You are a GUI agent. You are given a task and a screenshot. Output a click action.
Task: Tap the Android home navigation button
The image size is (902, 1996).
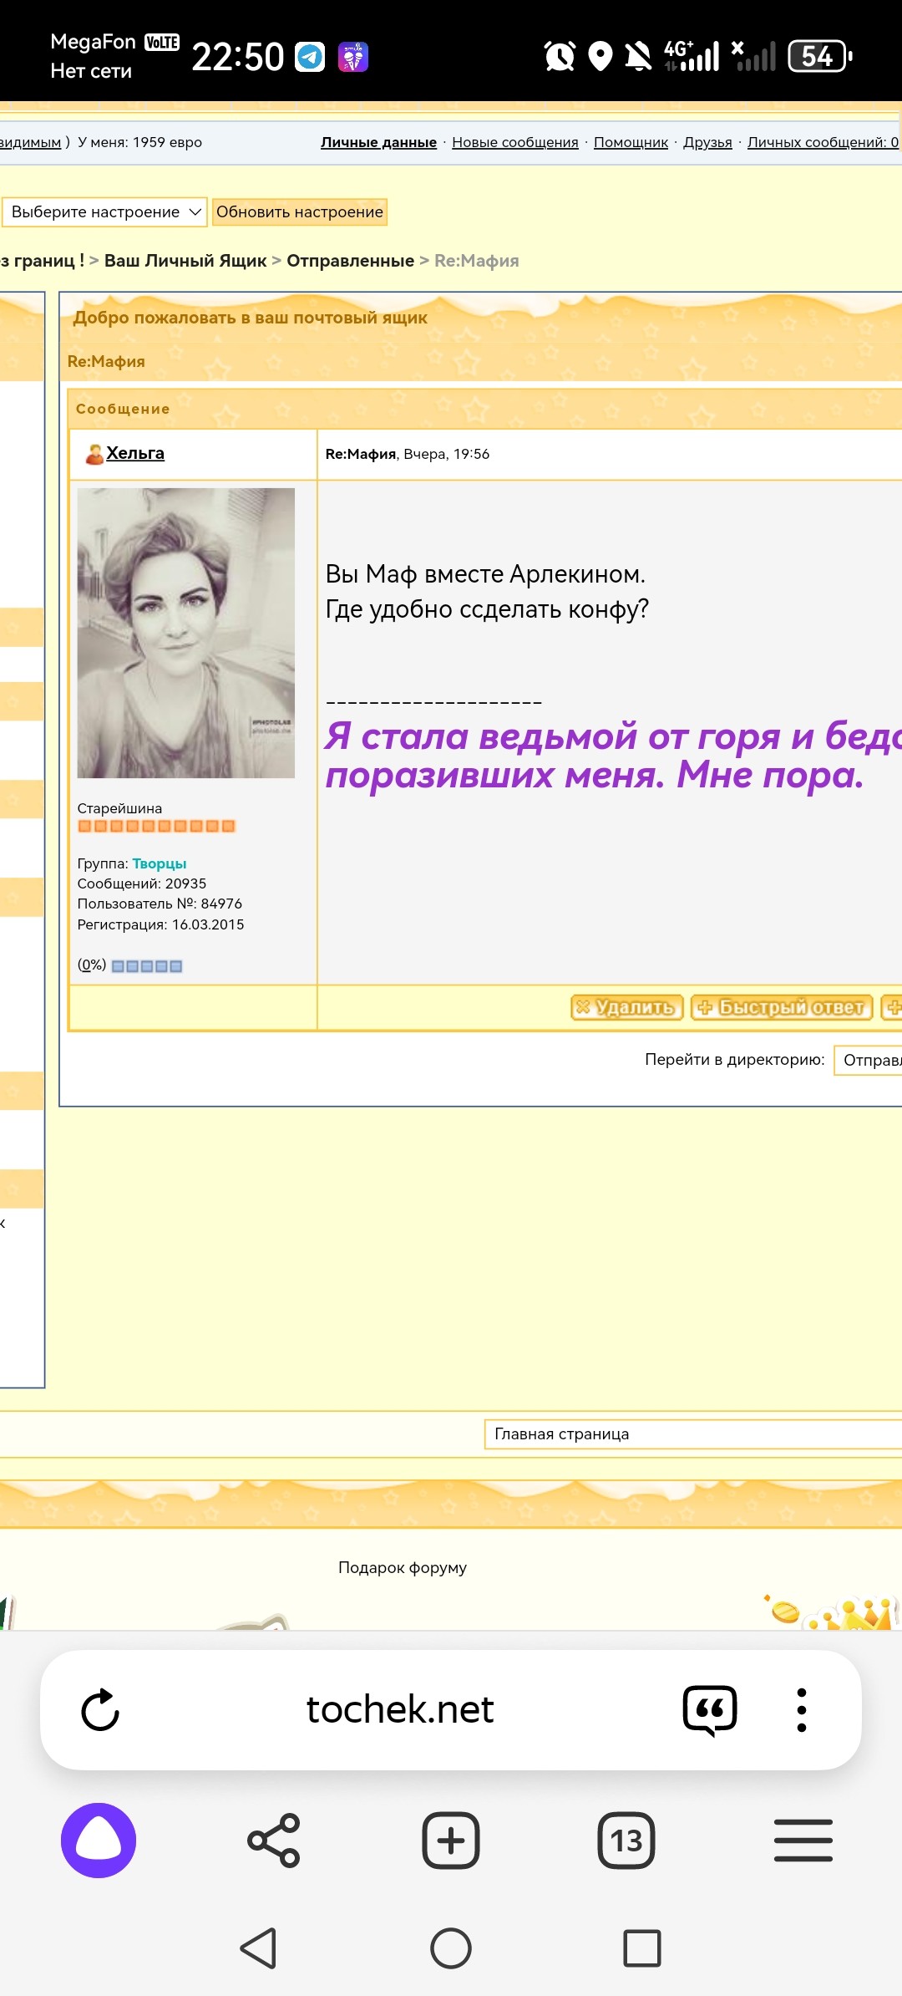(451, 1948)
